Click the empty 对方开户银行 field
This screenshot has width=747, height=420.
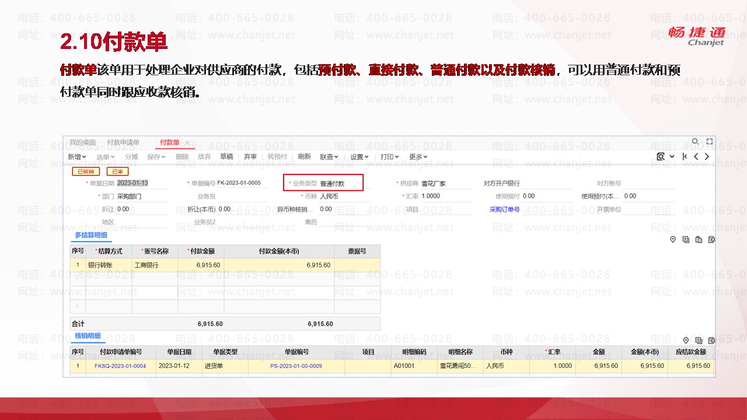click(x=547, y=183)
